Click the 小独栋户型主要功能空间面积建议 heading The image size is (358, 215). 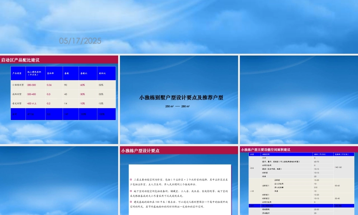coord(266,150)
